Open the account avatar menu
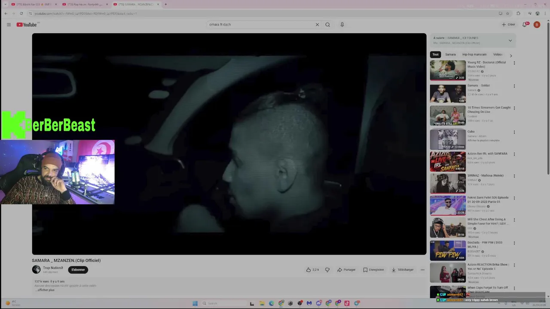This screenshot has width=550, height=309. [x=537, y=24]
